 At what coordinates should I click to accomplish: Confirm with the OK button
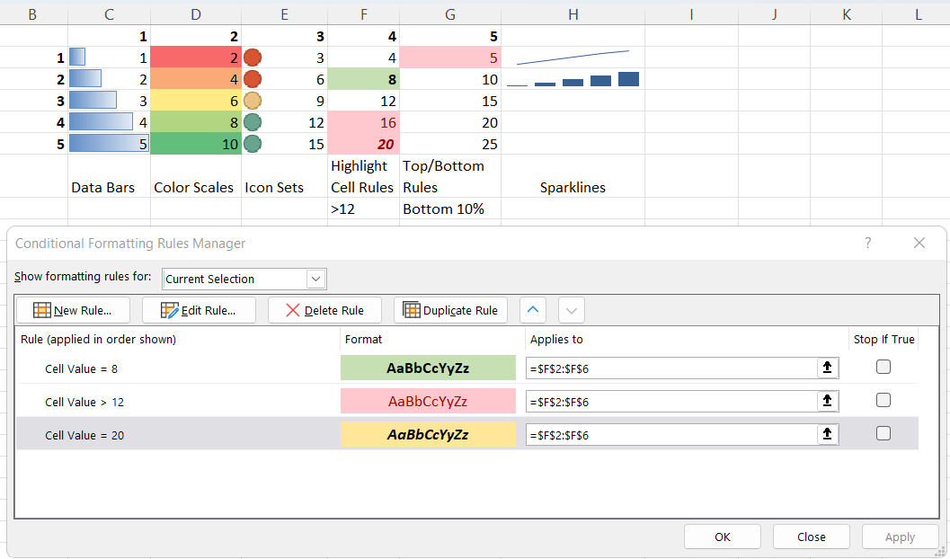(x=723, y=537)
